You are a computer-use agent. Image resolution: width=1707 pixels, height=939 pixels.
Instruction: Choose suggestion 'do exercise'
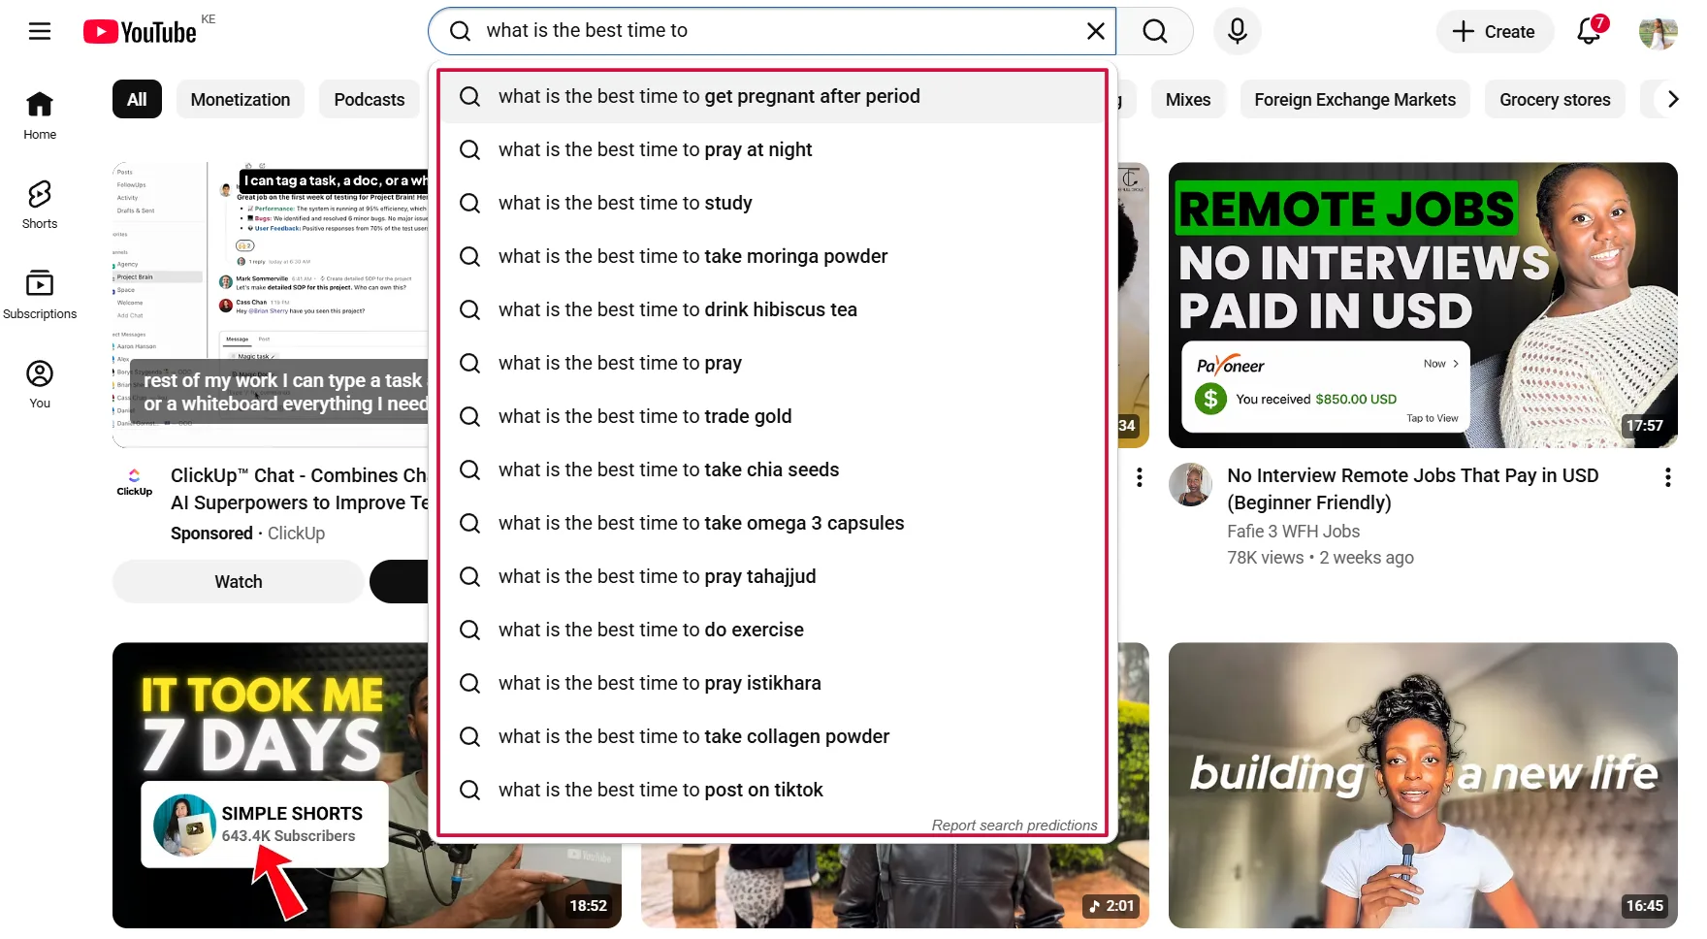(x=772, y=630)
